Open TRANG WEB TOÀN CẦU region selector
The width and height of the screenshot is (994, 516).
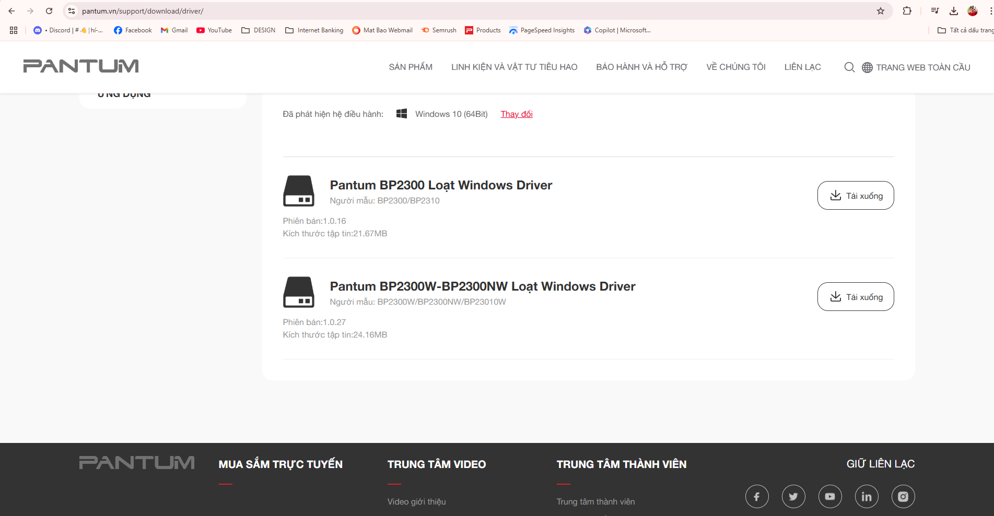click(916, 67)
